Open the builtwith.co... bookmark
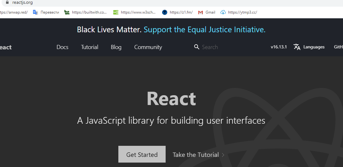The image size is (343, 167). (89, 12)
